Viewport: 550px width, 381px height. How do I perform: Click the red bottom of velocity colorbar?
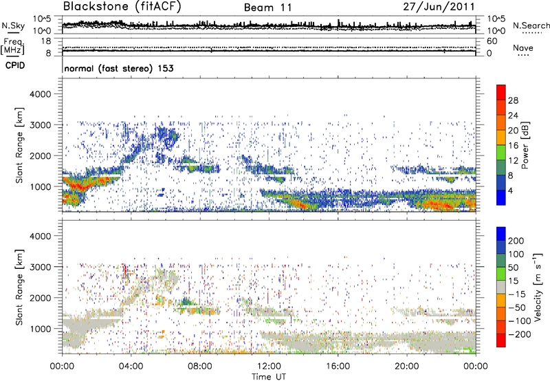coord(501,340)
